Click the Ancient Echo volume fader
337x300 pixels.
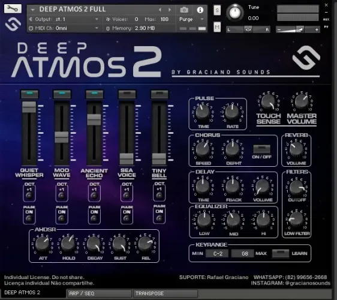[x=94, y=119]
